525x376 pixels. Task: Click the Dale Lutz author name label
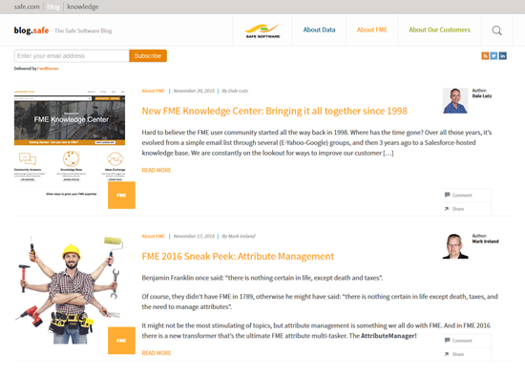(482, 96)
